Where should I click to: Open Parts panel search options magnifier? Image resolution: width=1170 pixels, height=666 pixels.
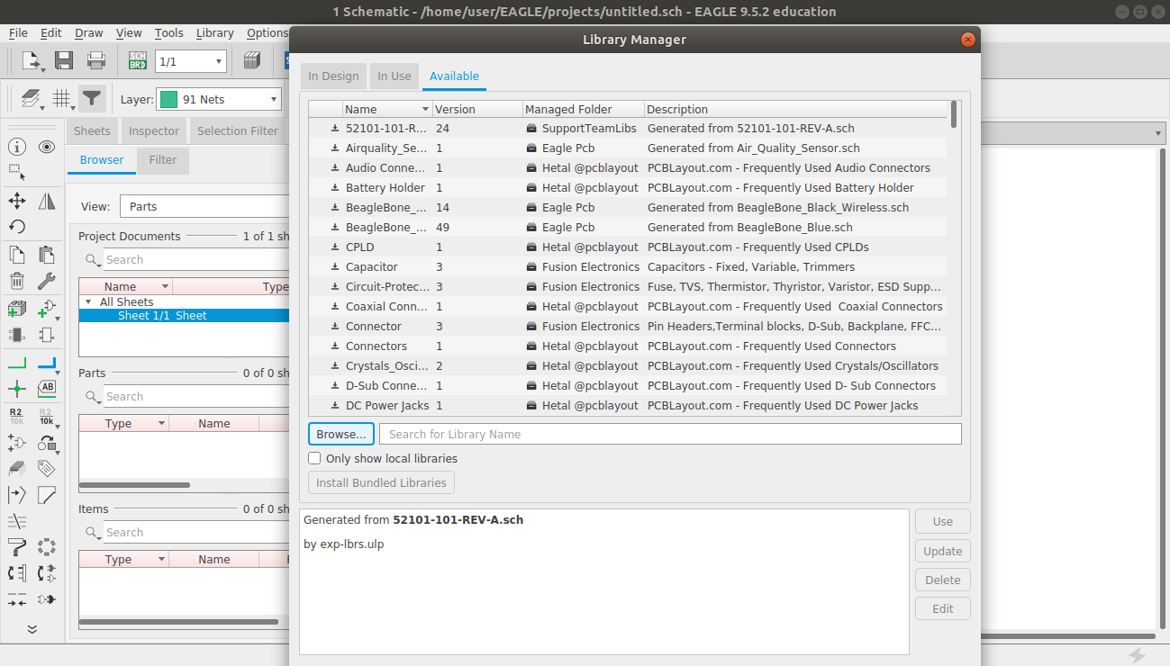coord(93,397)
